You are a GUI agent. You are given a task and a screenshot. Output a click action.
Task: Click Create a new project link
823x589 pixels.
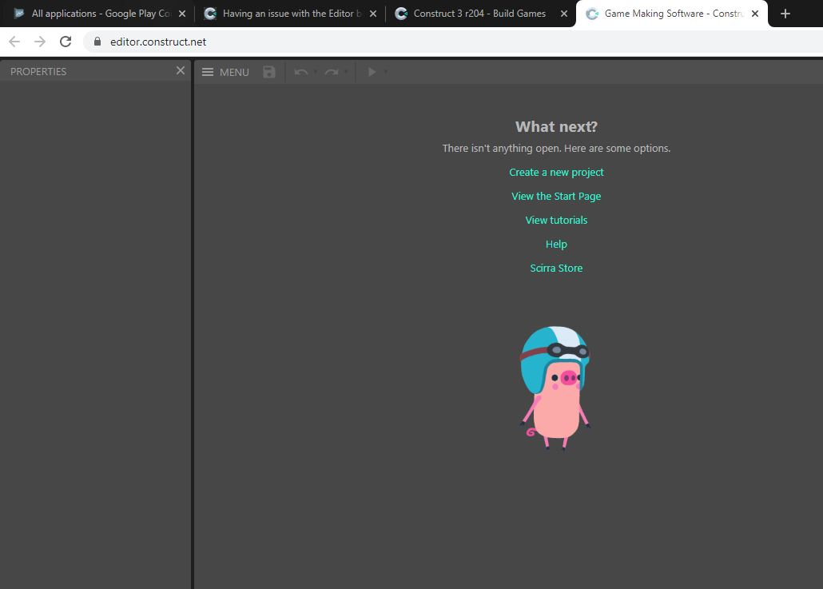point(556,172)
